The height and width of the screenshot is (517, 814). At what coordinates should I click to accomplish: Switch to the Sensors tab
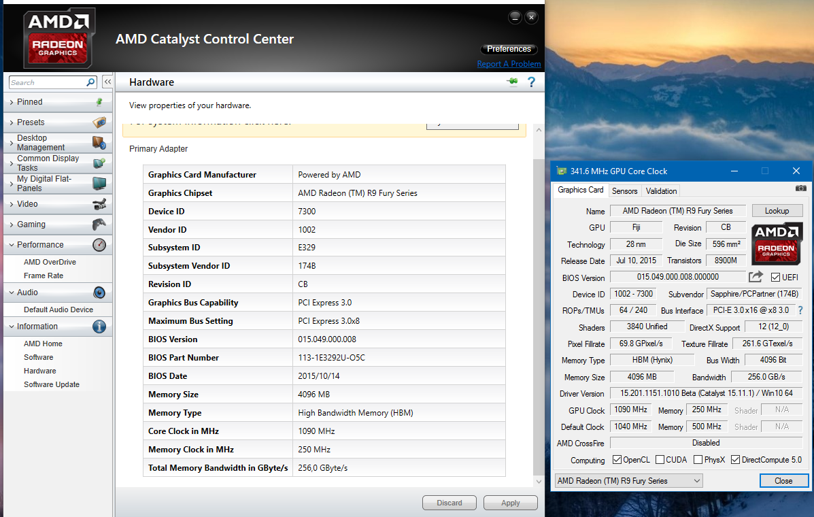pyautogui.click(x=624, y=191)
